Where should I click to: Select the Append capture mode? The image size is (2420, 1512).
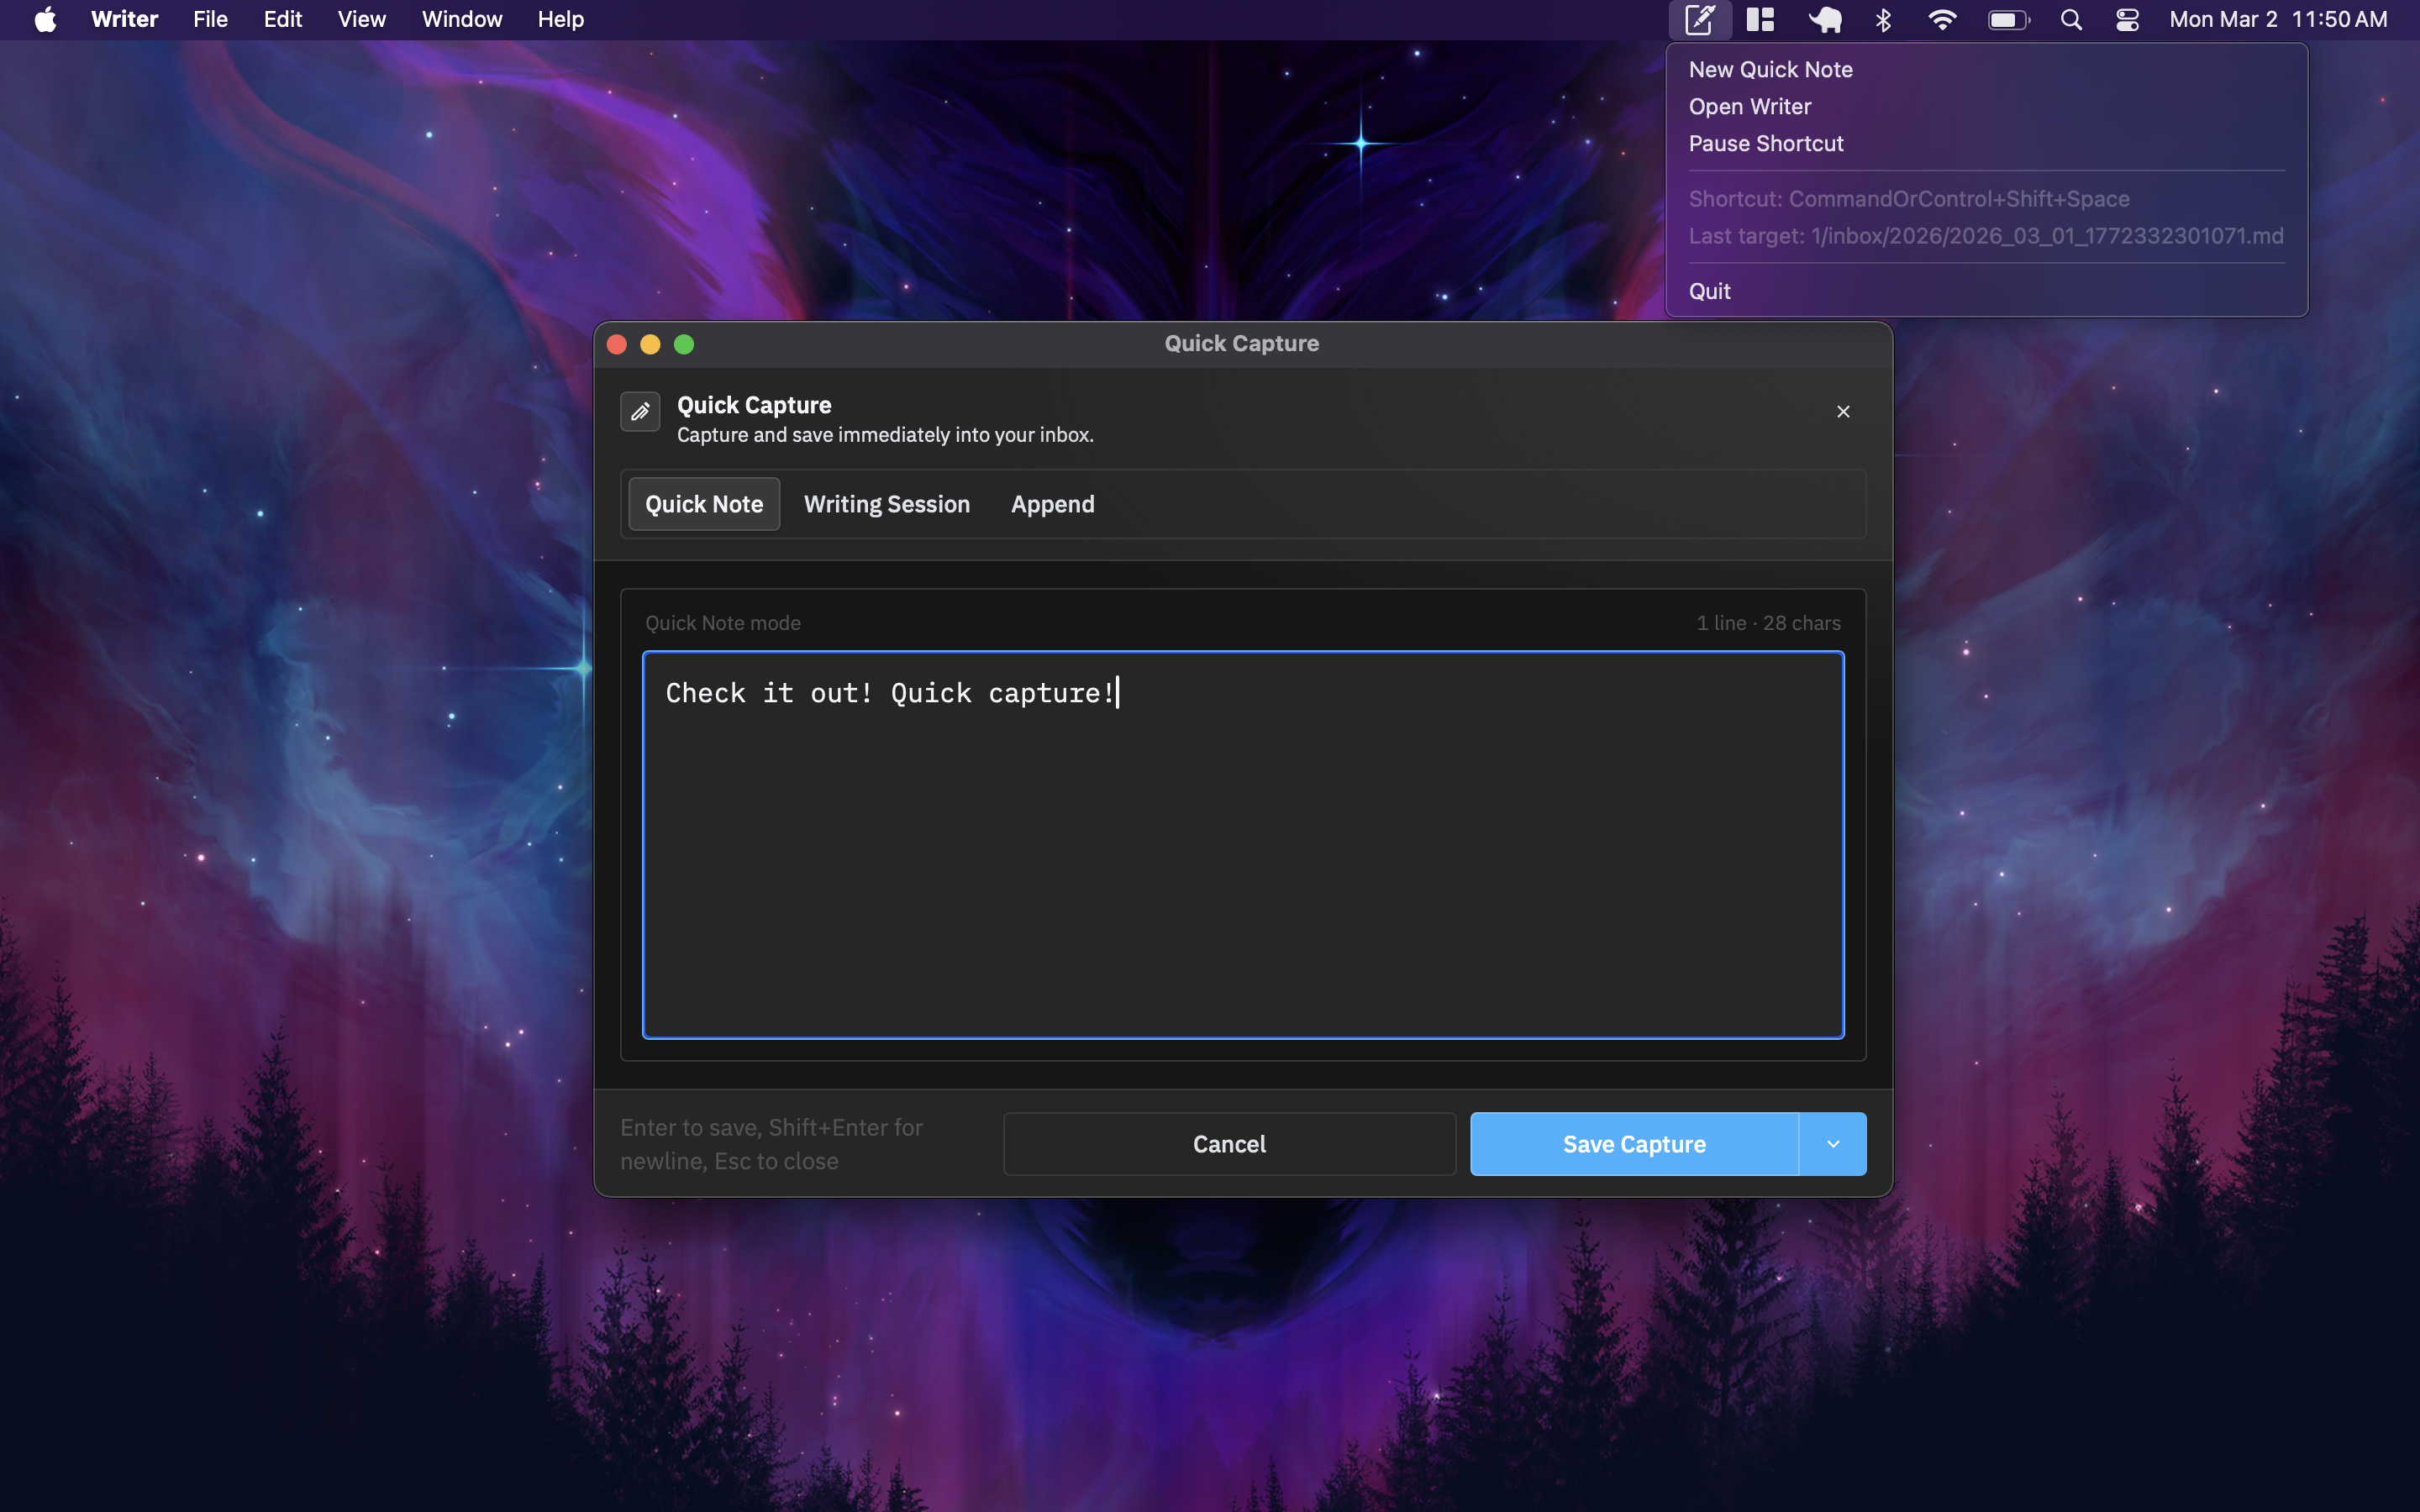1051,504
